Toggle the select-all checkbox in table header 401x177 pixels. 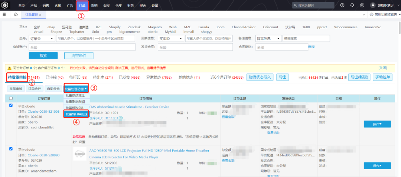[x=10, y=98]
